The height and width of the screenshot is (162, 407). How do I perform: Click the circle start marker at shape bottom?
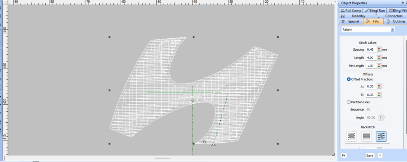tap(205, 142)
